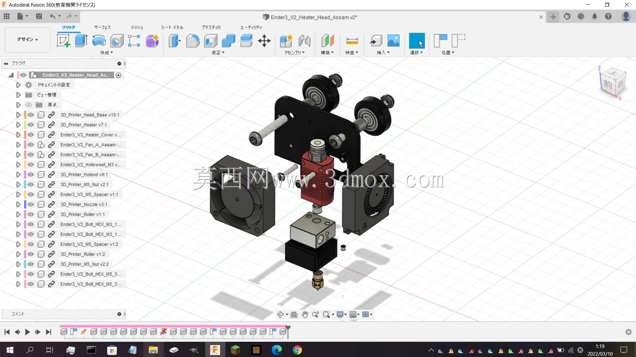The height and width of the screenshot is (357, 636).
Task: Open the data panel grid icon
Action: click(7, 16)
